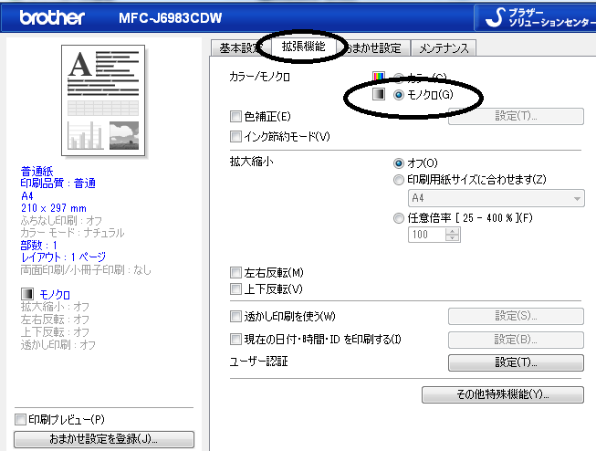Click the brother logo
Image resolution: width=596 pixels, height=451 pixels.
52,17
